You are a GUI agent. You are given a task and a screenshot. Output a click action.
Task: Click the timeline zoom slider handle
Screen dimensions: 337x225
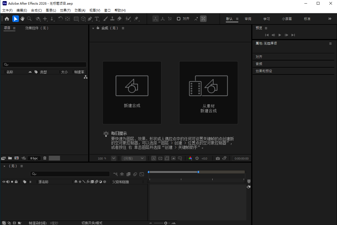[x=166, y=223]
